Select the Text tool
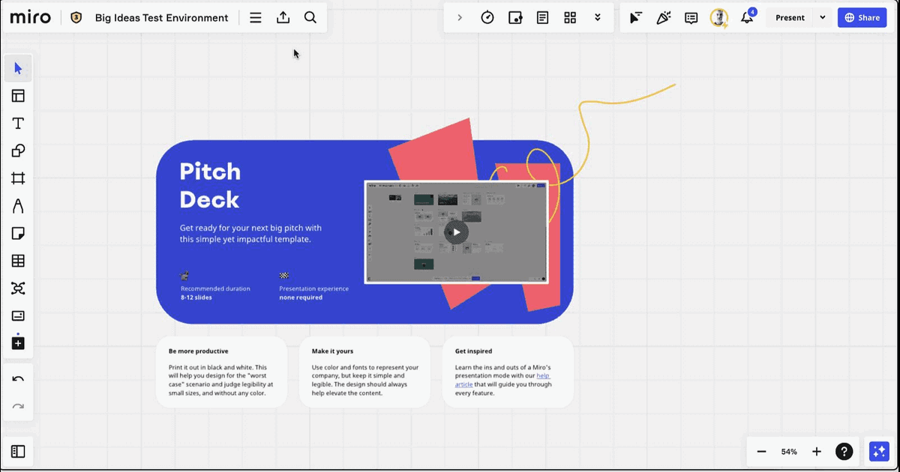900x472 pixels. tap(18, 124)
